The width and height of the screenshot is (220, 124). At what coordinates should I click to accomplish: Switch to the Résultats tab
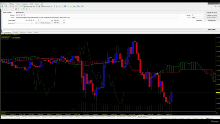[15, 32]
